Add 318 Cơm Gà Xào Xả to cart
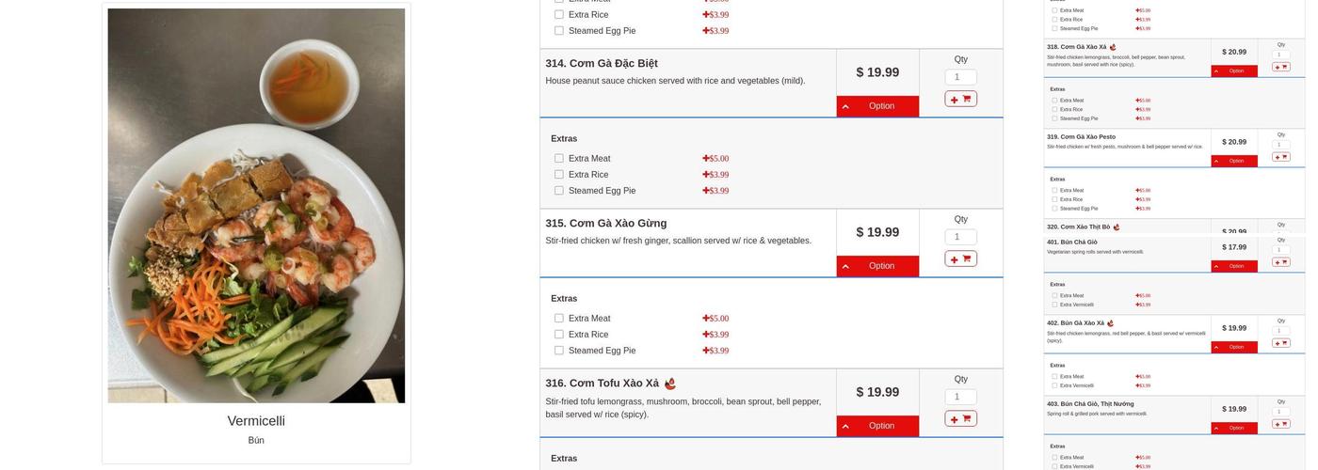Screen dimensions: 1318x470 [1280, 67]
